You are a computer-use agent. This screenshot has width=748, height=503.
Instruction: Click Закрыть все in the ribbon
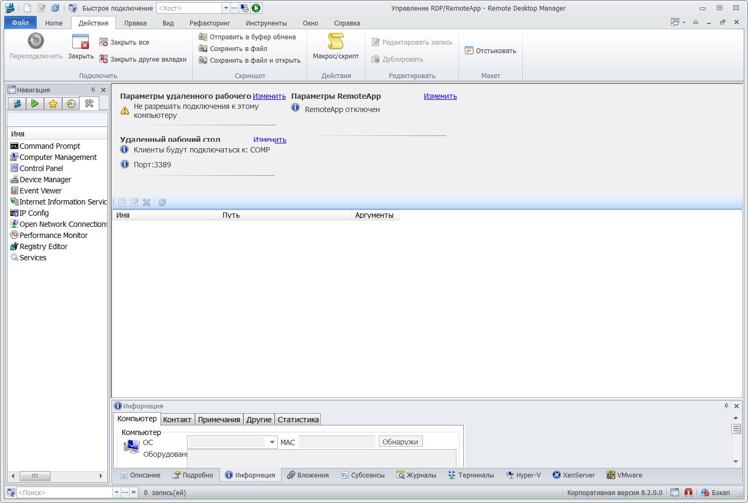(124, 42)
